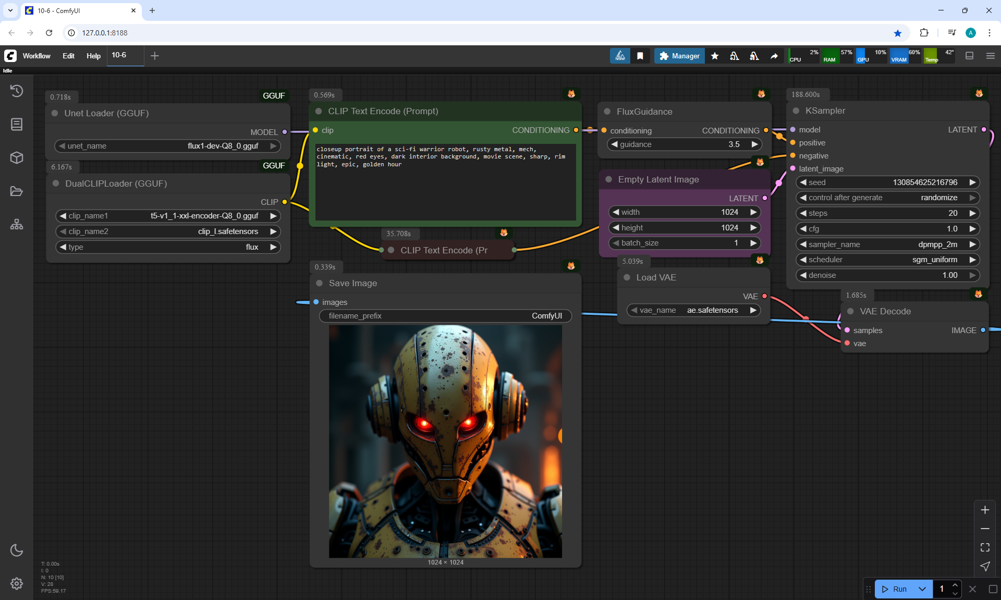Viewport: 1001px width, 600px height.
Task: Open the ComfyUI Manager
Action: (679, 56)
